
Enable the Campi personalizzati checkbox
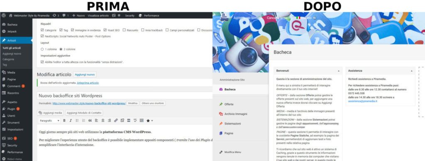click(x=167, y=30)
